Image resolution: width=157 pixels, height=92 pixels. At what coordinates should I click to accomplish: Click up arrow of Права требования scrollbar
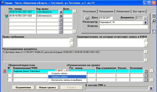(x=71, y=39)
